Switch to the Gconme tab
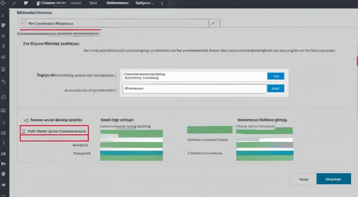This screenshot has width=358, height=197. click(x=54, y=3)
